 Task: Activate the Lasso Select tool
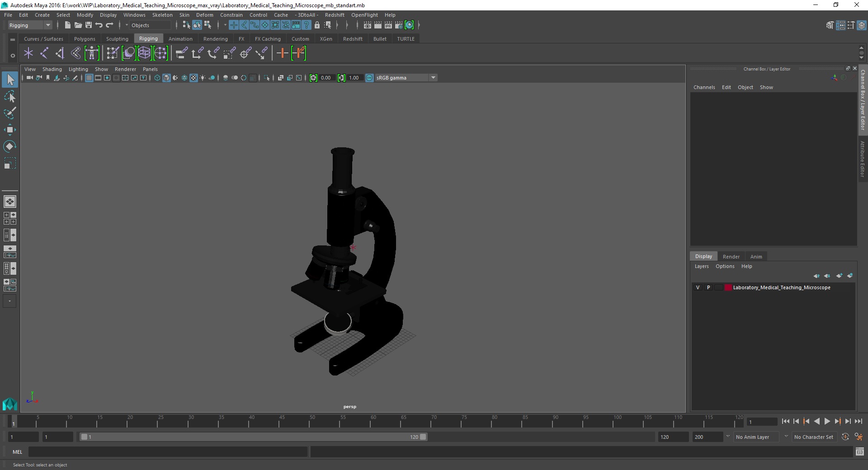click(10, 97)
